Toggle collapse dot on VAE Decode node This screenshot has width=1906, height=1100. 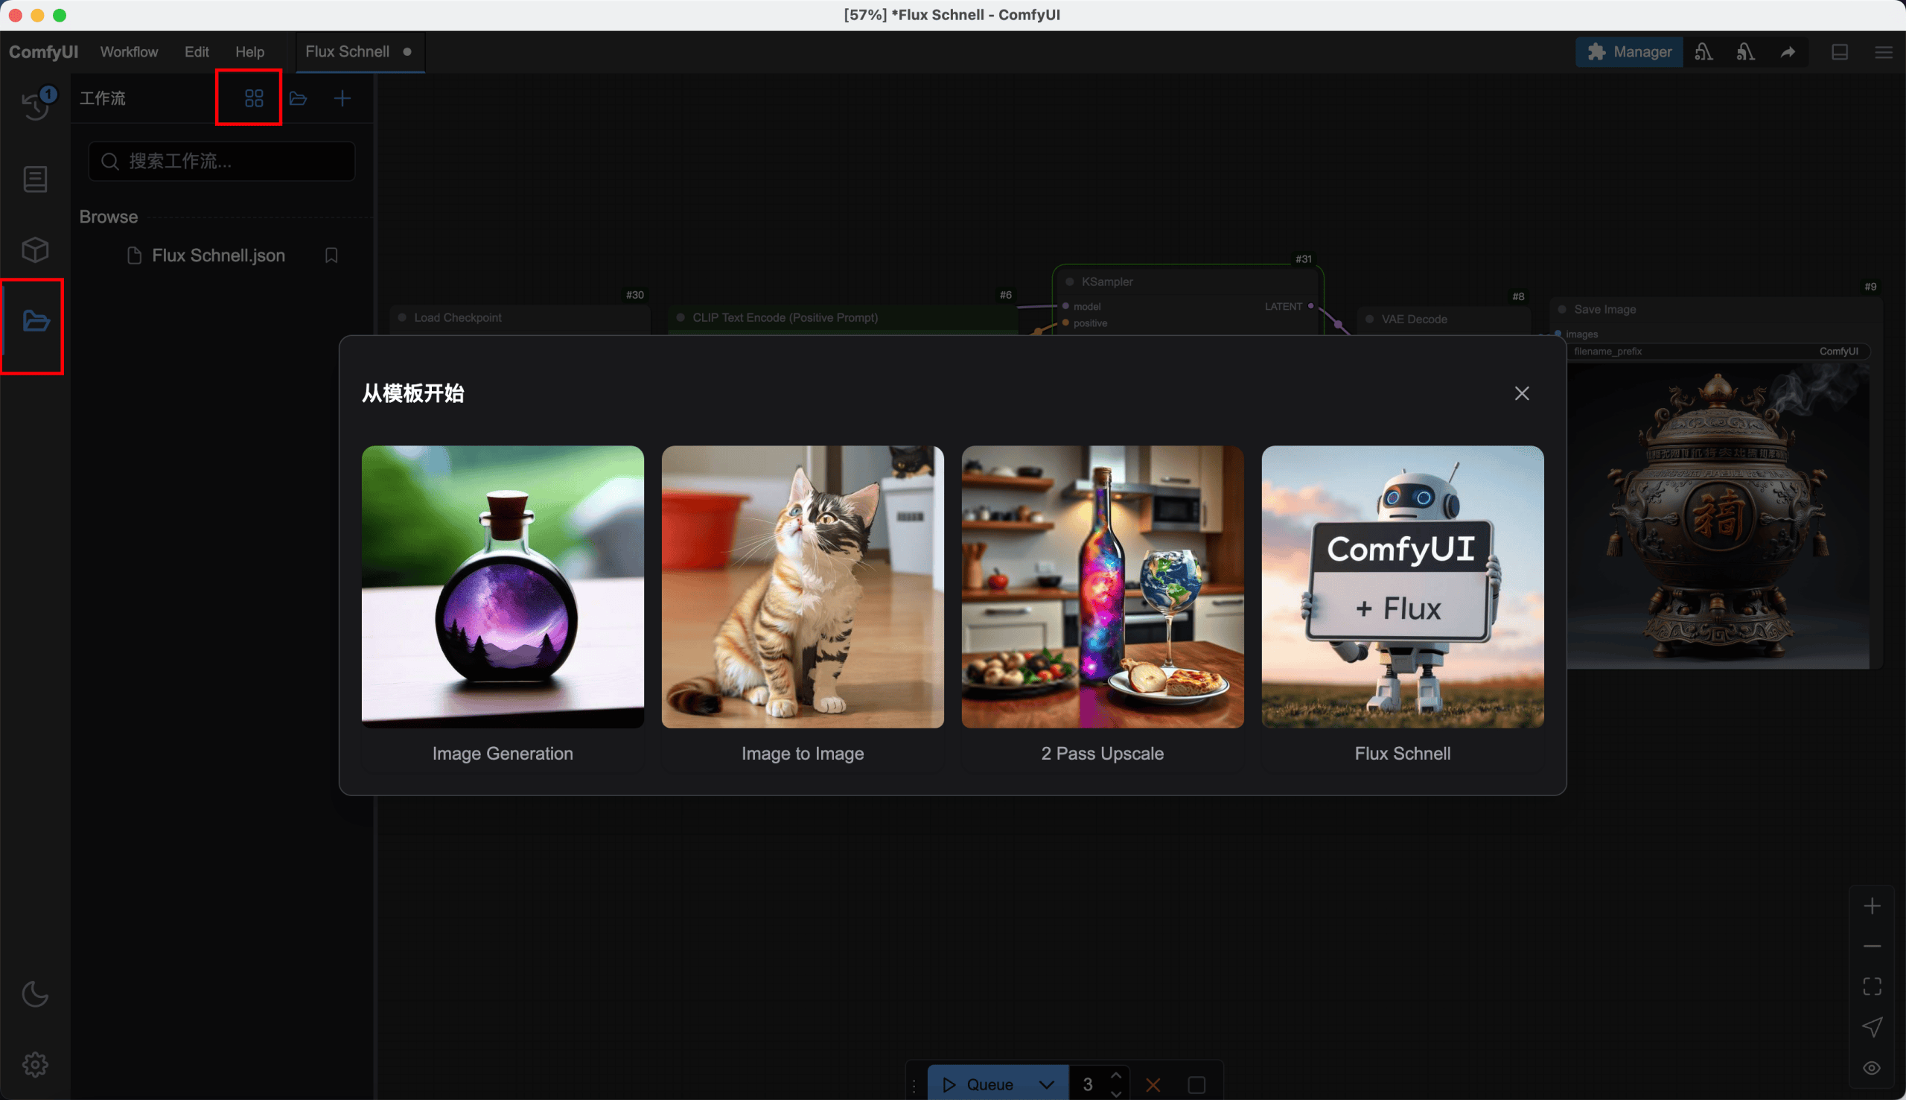click(1369, 319)
